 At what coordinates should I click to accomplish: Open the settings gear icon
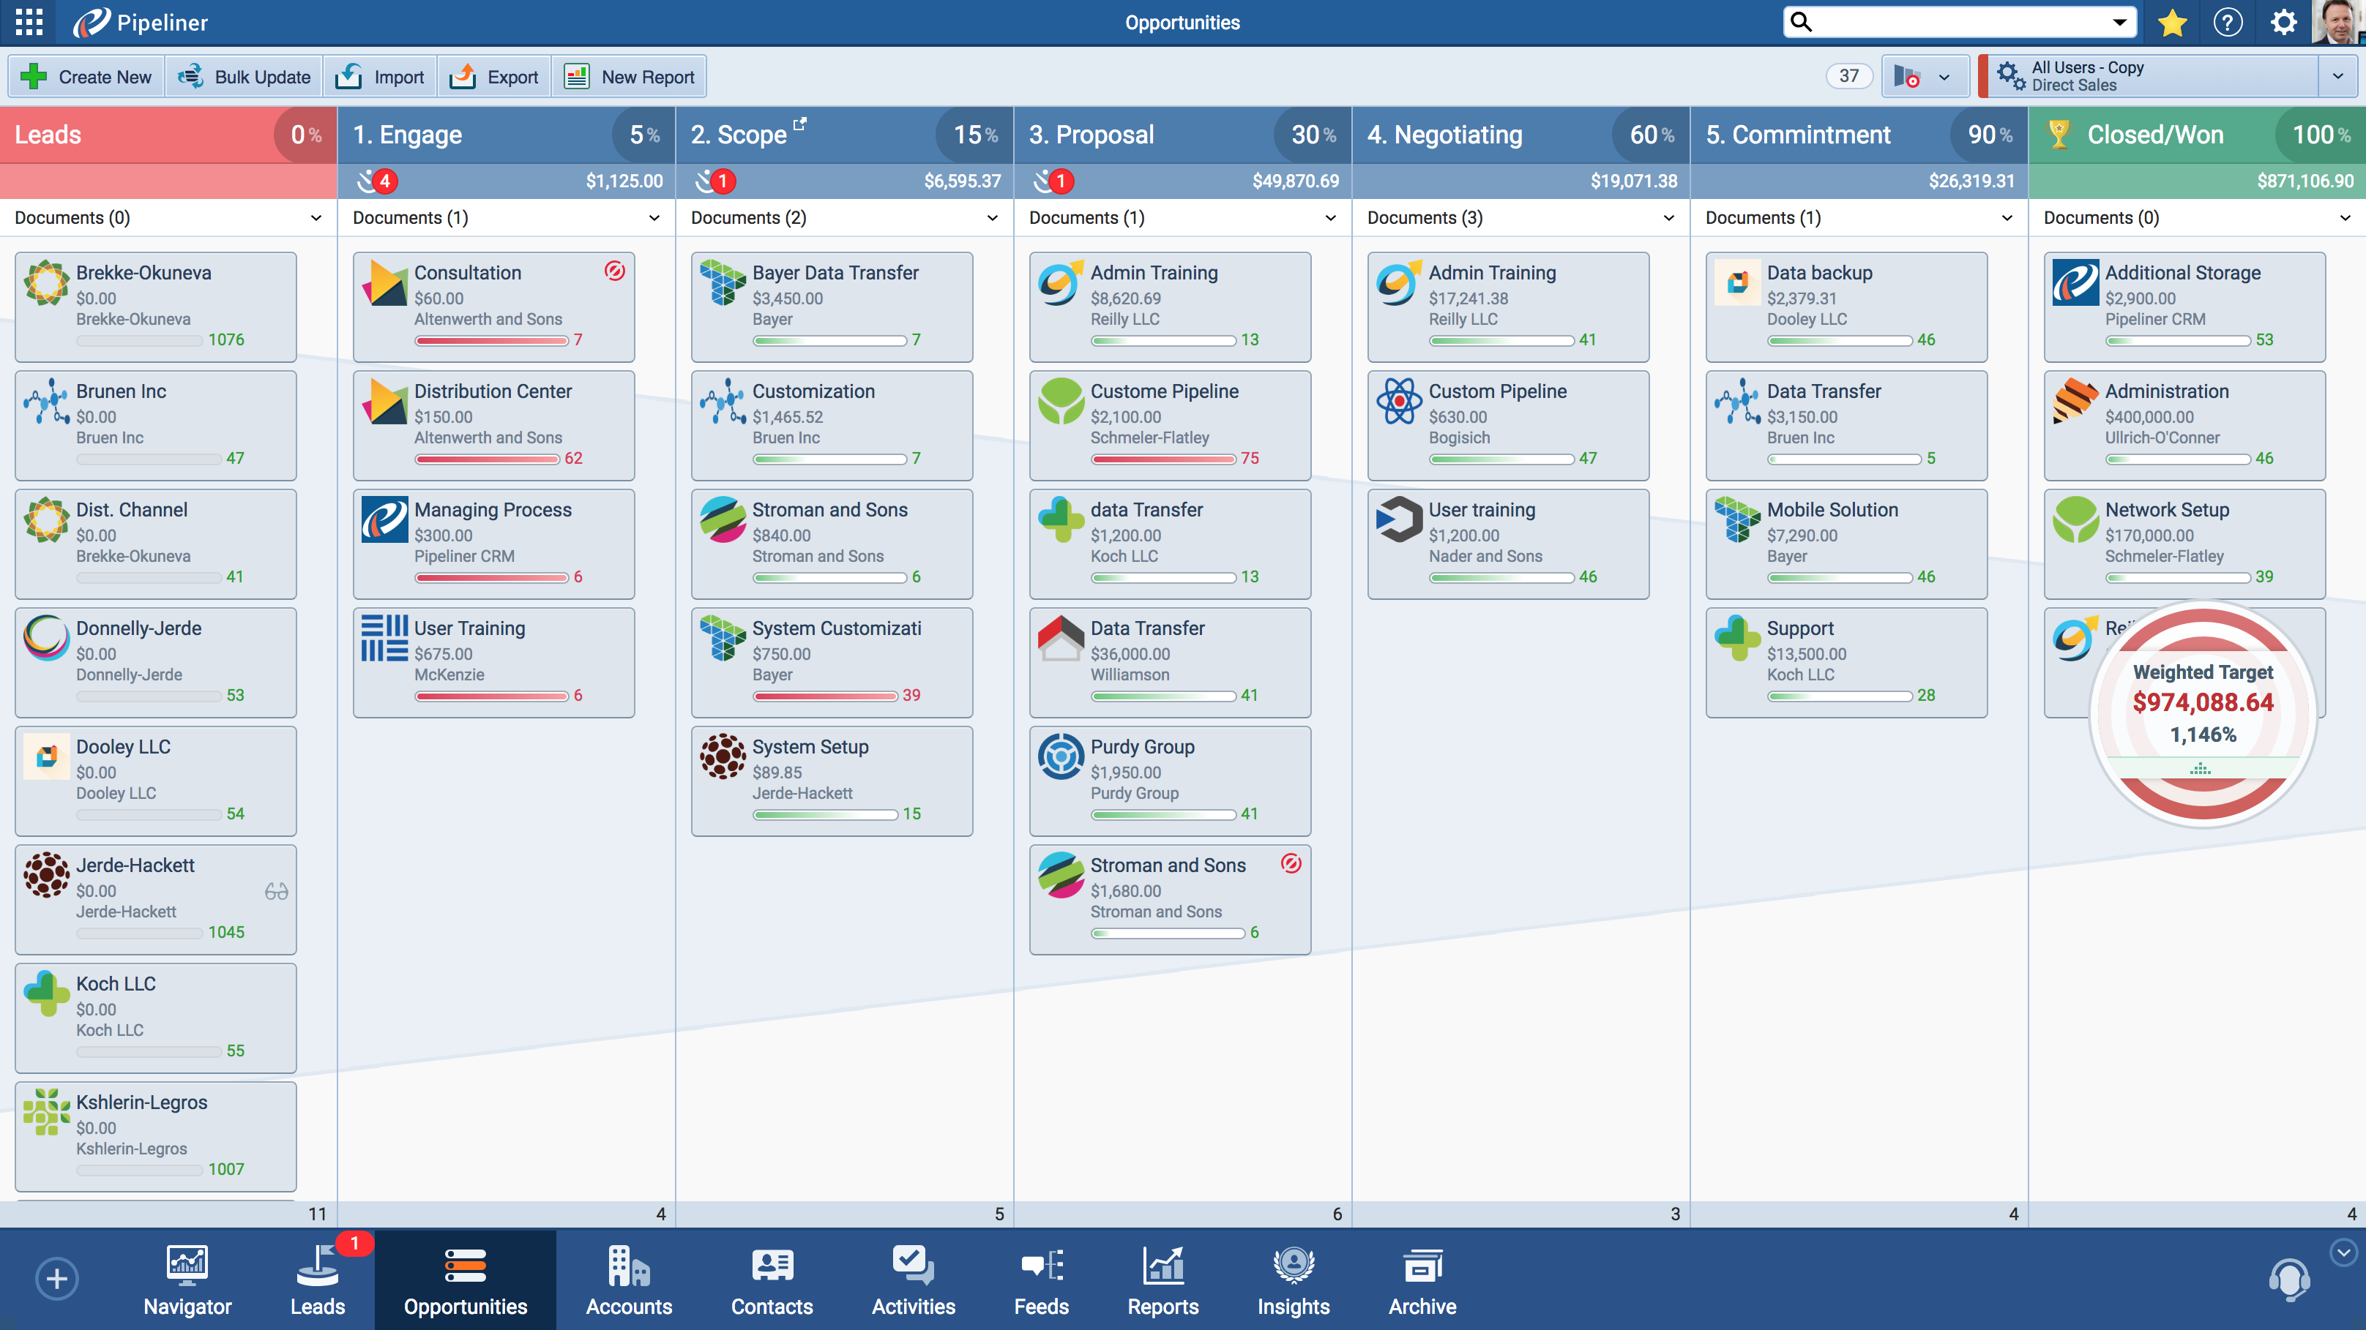click(x=2283, y=23)
